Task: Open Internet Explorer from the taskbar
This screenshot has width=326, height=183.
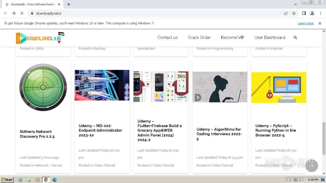Action: tap(20, 180)
